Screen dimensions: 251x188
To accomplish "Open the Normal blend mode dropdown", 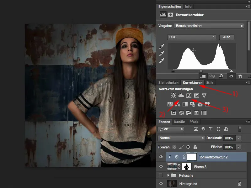I will (x=181, y=138).
